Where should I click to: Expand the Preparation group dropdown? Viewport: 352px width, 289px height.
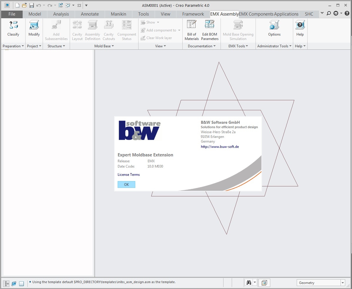13,46
